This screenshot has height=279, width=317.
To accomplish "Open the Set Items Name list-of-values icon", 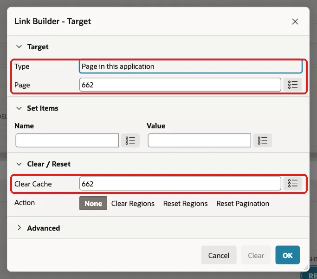I will [x=130, y=140].
